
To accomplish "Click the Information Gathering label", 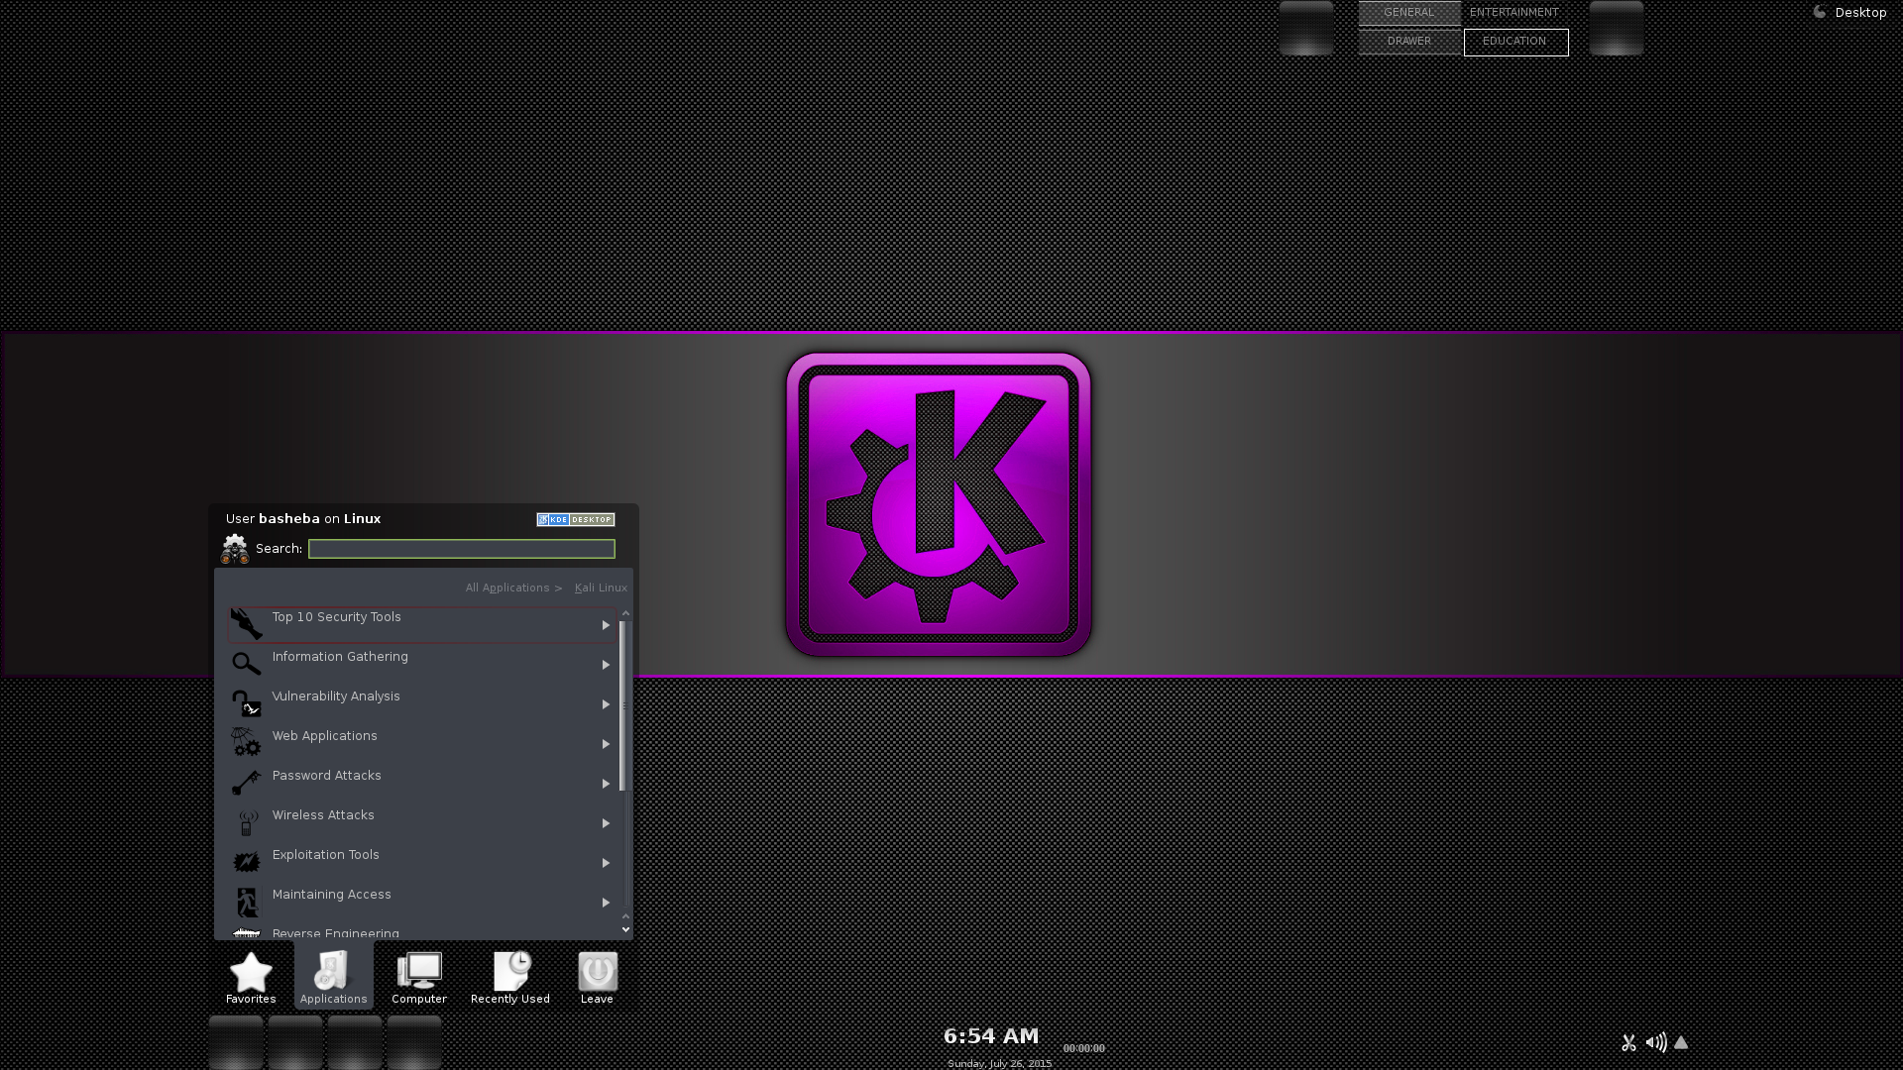I will (340, 656).
